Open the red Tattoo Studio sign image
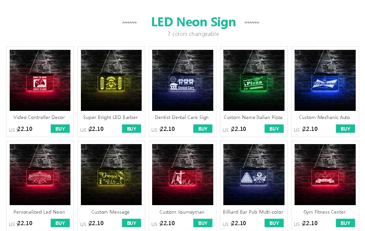This screenshot has width=365, height=231. click(40, 175)
